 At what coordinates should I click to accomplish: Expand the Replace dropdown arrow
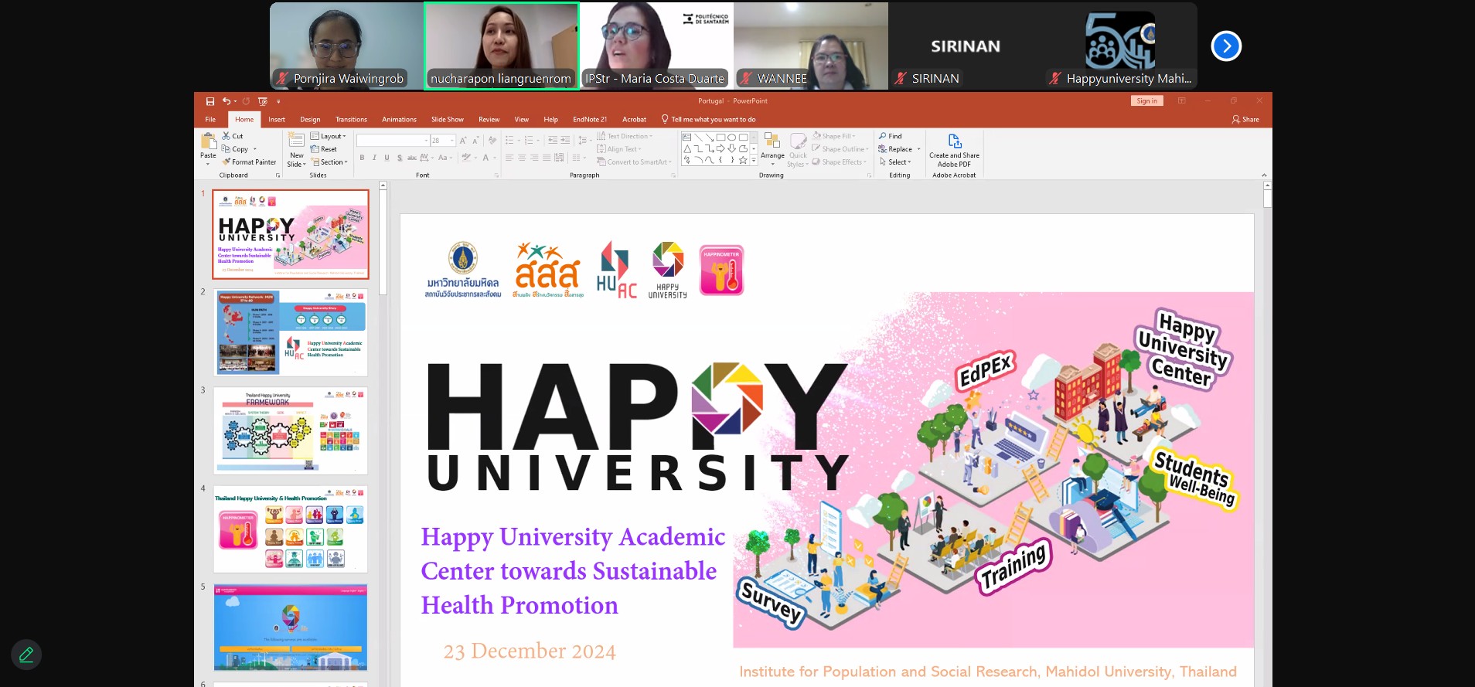pyautogui.click(x=918, y=149)
